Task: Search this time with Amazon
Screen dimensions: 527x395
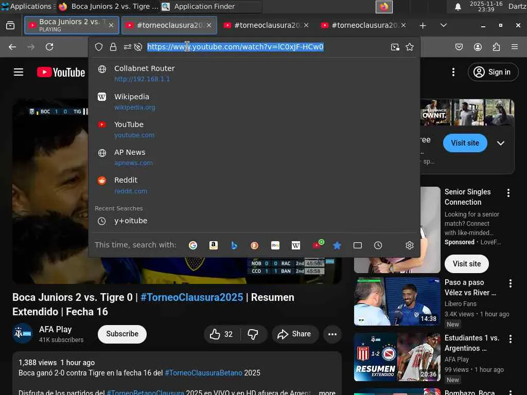Action: pyautogui.click(x=214, y=245)
